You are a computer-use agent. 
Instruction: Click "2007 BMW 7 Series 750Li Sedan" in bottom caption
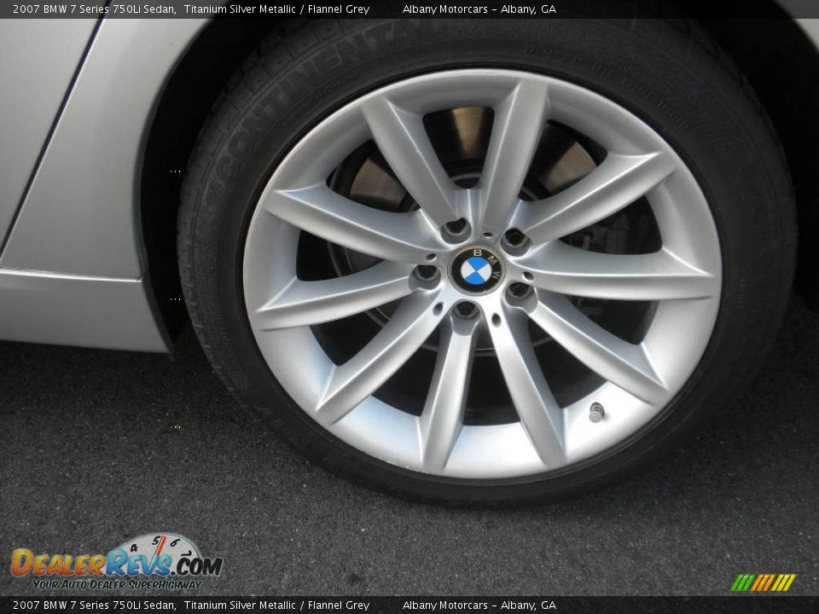(x=94, y=605)
